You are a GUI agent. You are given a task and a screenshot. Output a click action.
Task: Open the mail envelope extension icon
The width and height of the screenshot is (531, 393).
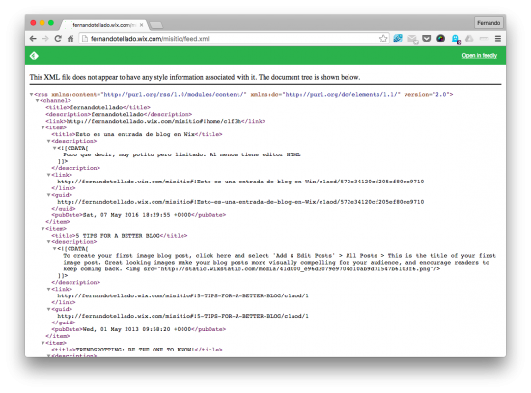(x=412, y=39)
